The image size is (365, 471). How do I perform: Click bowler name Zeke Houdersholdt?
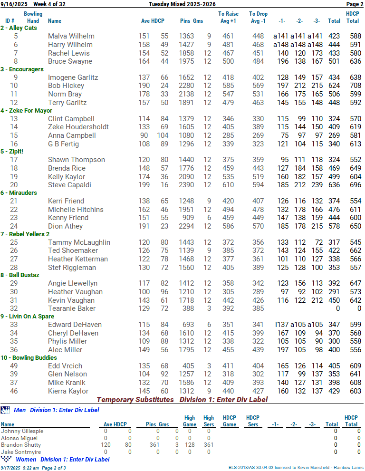point(78,127)
